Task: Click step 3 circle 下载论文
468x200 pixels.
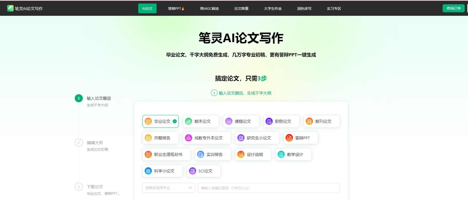Action: (x=79, y=187)
